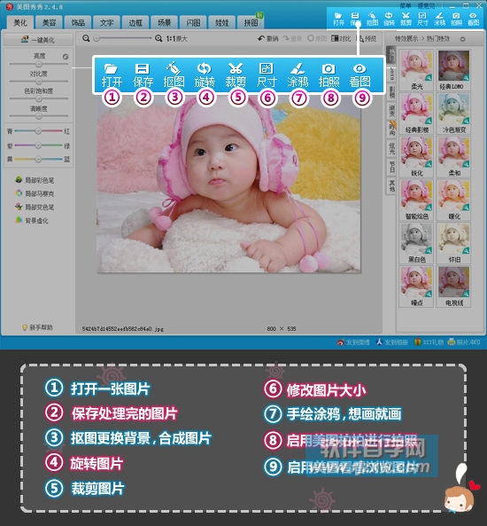The width and height of the screenshot is (487, 526).
Task: Apply the 冷色渐变 effect thumbnail
Action: pos(453,113)
